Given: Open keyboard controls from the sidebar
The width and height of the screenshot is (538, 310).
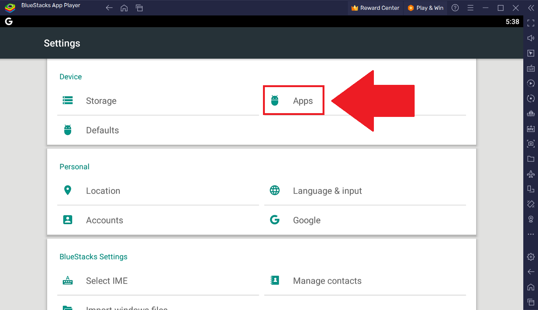Looking at the screenshot, I should point(530,68).
